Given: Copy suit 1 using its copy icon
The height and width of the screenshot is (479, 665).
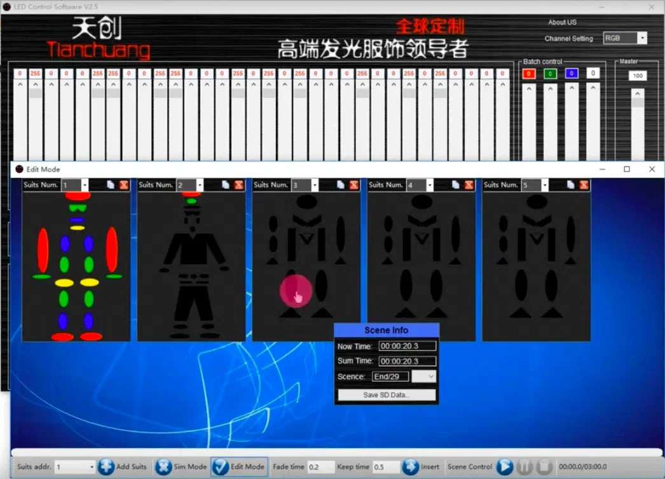Looking at the screenshot, I should [x=111, y=185].
